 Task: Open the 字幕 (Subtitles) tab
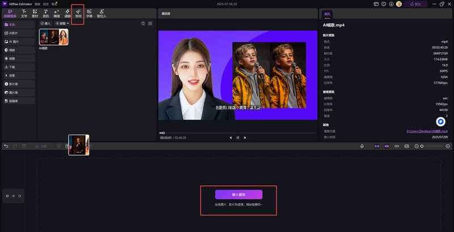[x=89, y=14]
